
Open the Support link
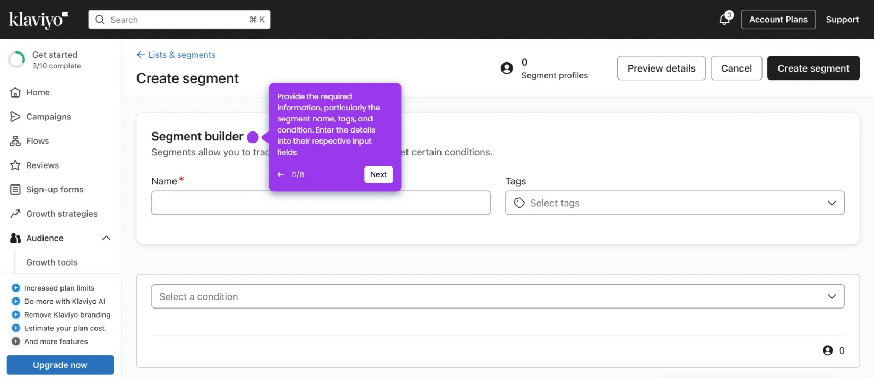tap(843, 20)
